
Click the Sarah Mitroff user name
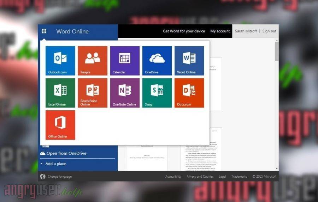click(246, 31)
